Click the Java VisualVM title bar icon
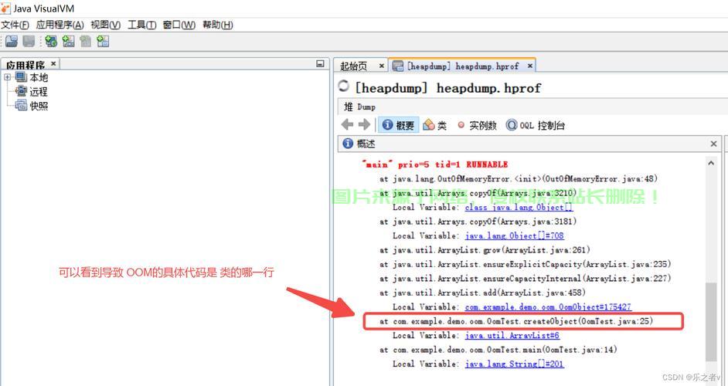The height and width of the screenshot is (386, 728). coord(5,8)
